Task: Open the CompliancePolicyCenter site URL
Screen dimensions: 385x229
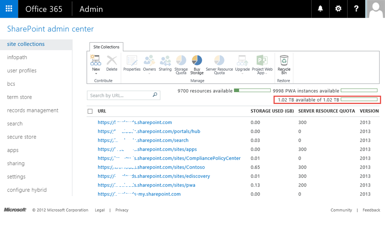Action: (x=169, y=158)
